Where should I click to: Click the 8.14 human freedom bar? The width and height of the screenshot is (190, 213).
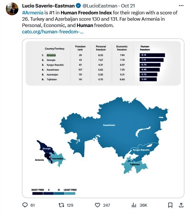(152, 55)
